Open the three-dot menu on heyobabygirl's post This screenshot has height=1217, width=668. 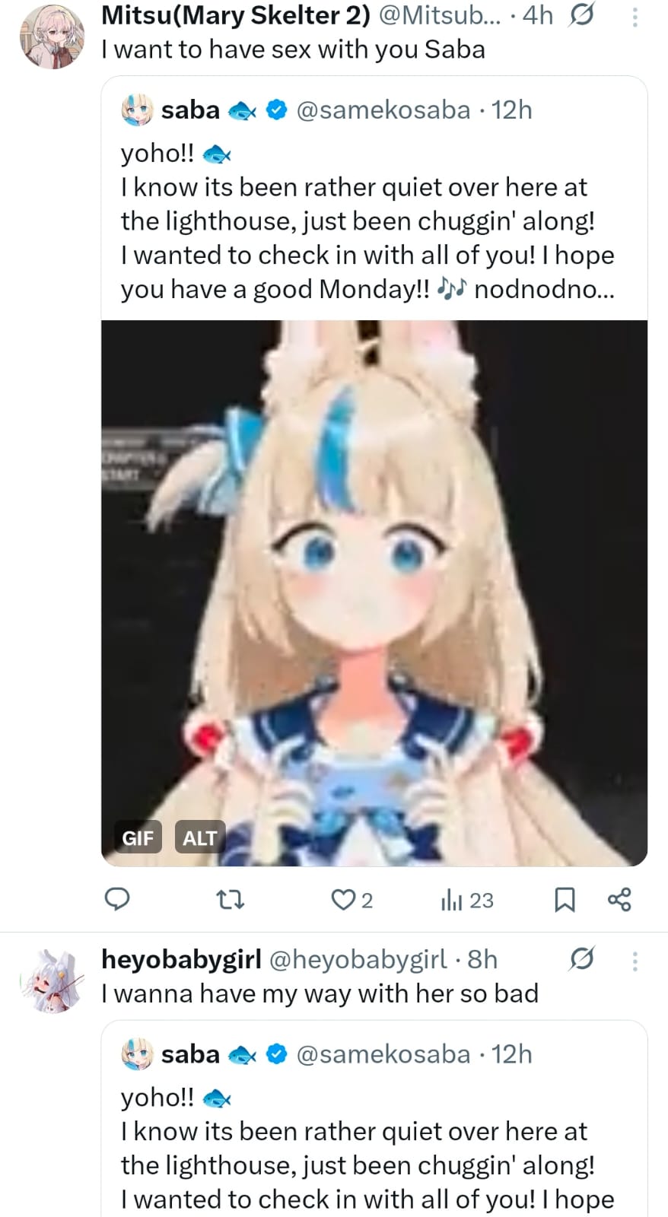635,961
